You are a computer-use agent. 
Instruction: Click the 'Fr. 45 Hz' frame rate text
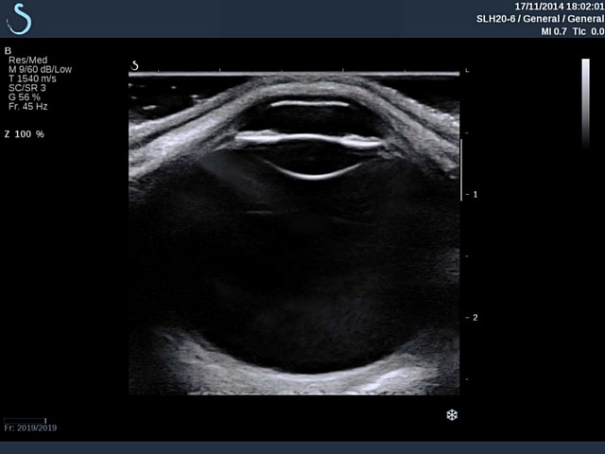click(27, 107)
